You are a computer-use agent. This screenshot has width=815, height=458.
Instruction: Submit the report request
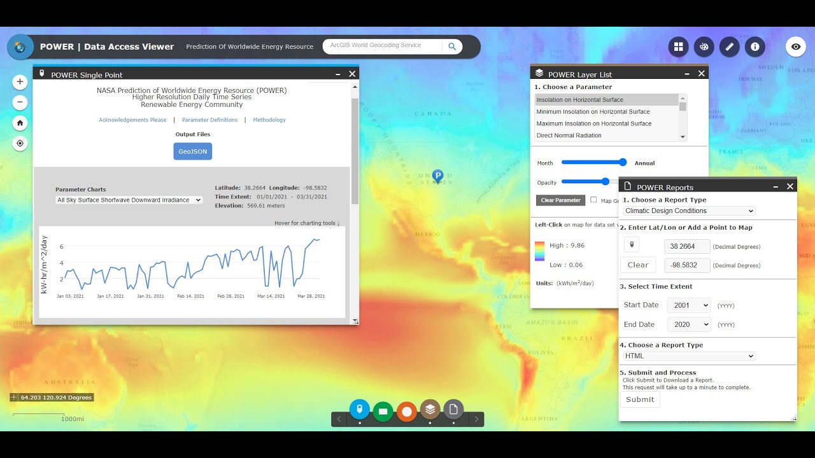(640, 399)
